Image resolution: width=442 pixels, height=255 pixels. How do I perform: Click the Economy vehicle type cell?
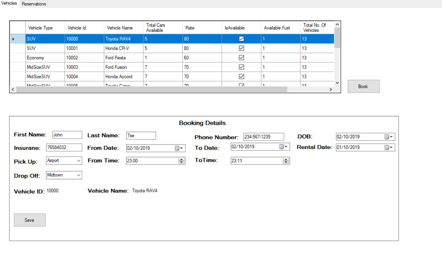point(45,58)
